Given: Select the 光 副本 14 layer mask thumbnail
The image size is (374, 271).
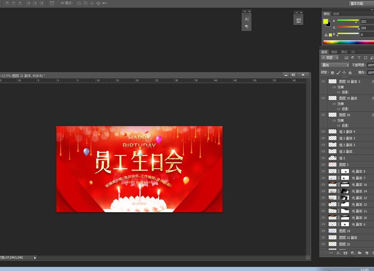Looking at the screenshot, I should point(345,191).
